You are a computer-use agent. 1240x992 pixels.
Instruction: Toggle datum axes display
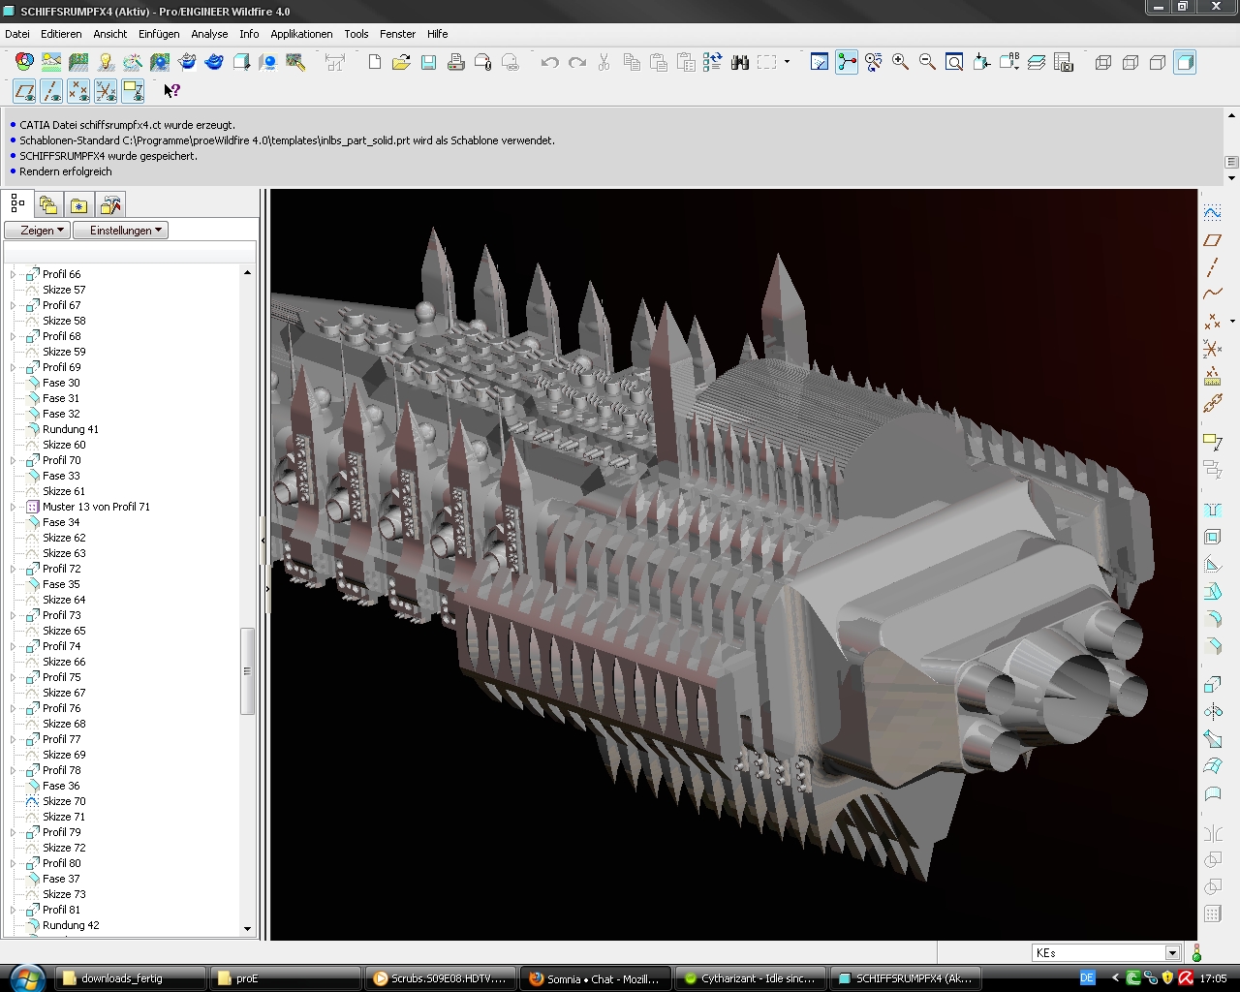coord(52,91)
